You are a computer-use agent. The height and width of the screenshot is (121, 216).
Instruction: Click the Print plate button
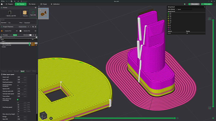207,4
